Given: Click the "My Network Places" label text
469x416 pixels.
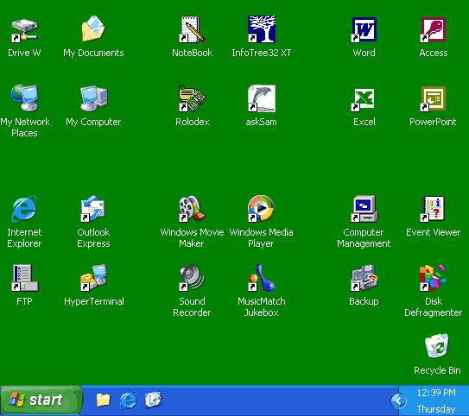Looking at the screenshot, I should 25,128.
